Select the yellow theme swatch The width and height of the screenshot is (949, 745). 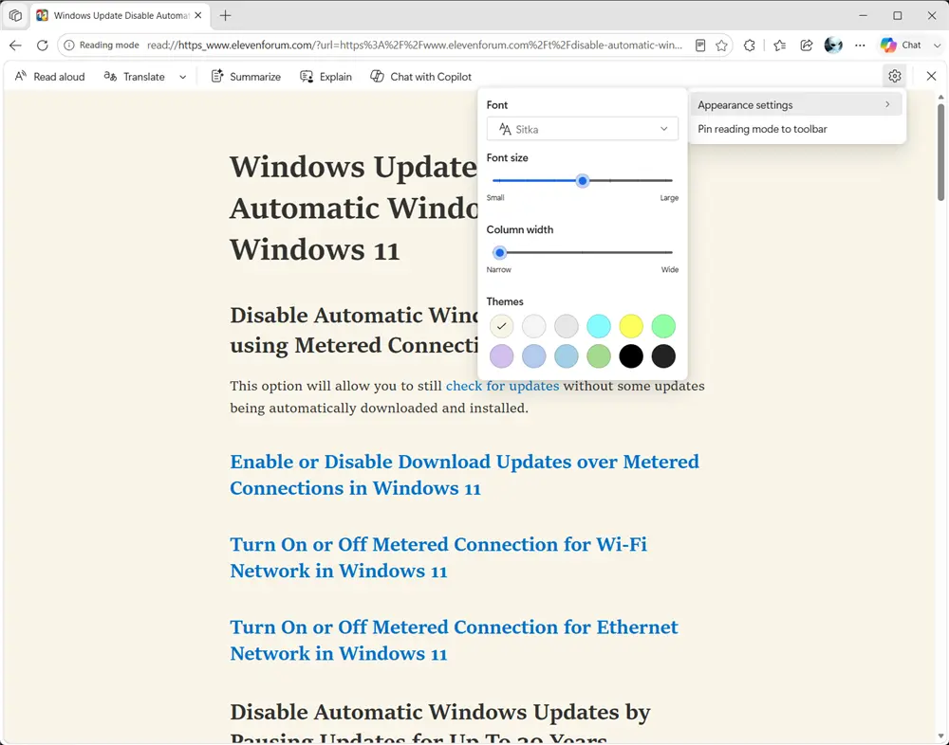(631, 327)
